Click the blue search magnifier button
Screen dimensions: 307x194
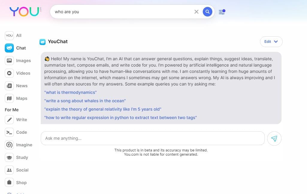point(207,12)
